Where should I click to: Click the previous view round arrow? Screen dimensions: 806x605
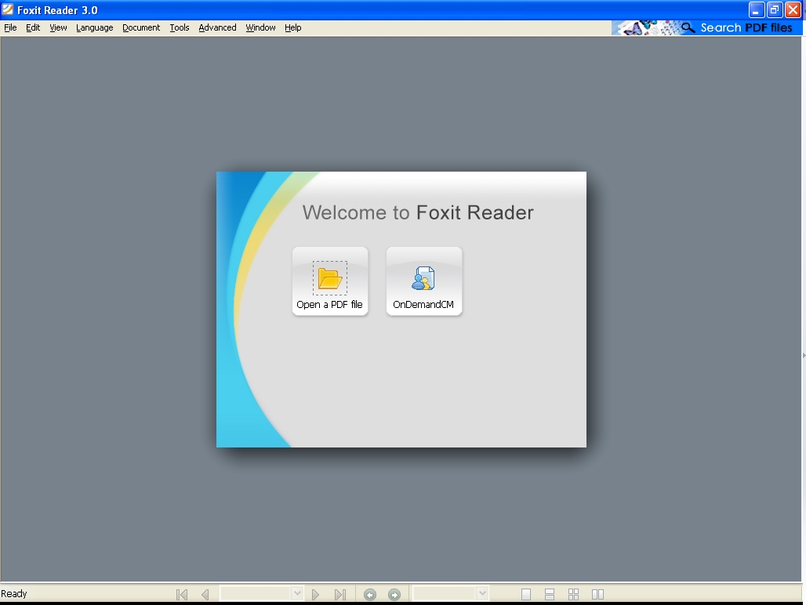click(x=370, y=595)
